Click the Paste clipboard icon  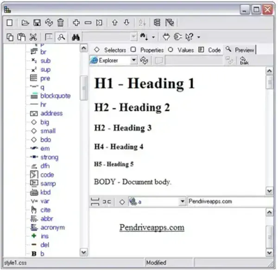(x=21, y=37)
